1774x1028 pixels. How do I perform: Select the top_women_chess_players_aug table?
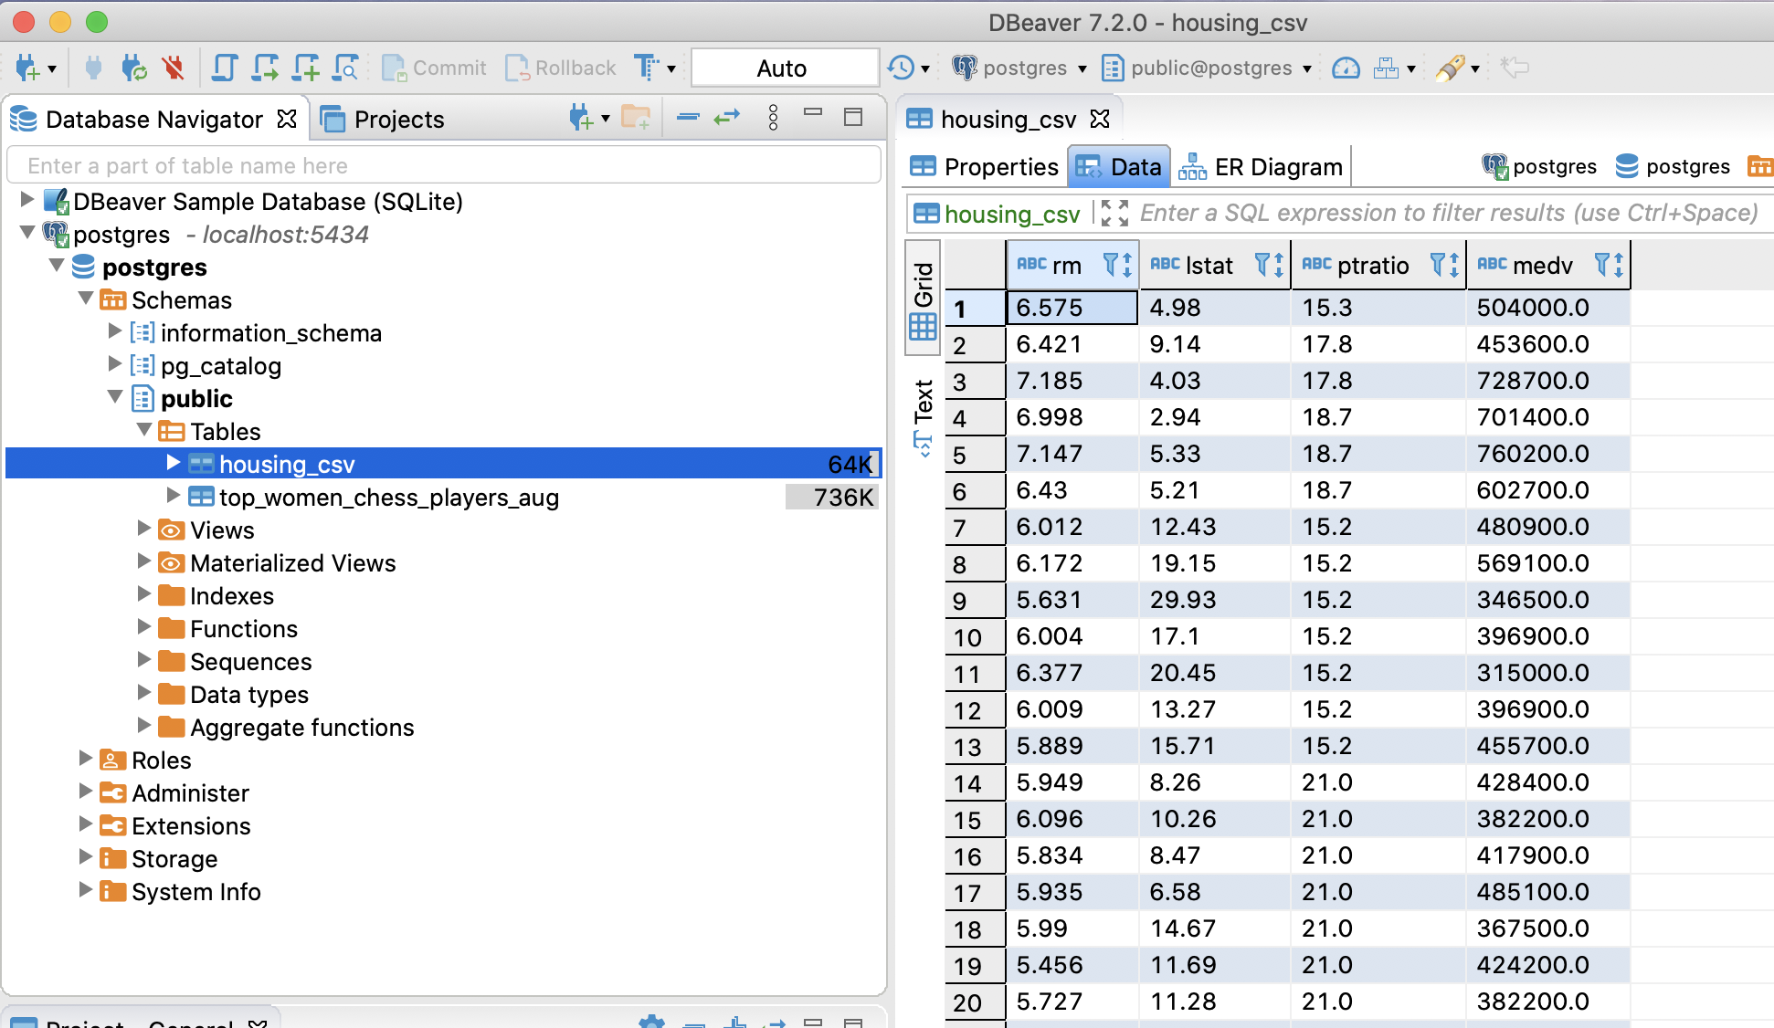click(388, 498)
